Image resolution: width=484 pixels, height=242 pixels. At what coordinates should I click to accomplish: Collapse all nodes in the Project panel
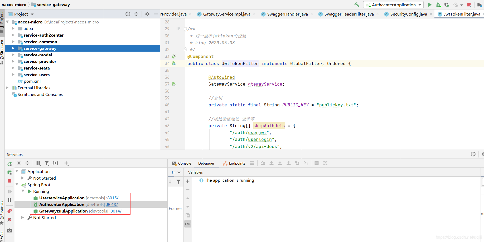click(x=136, y=14)
